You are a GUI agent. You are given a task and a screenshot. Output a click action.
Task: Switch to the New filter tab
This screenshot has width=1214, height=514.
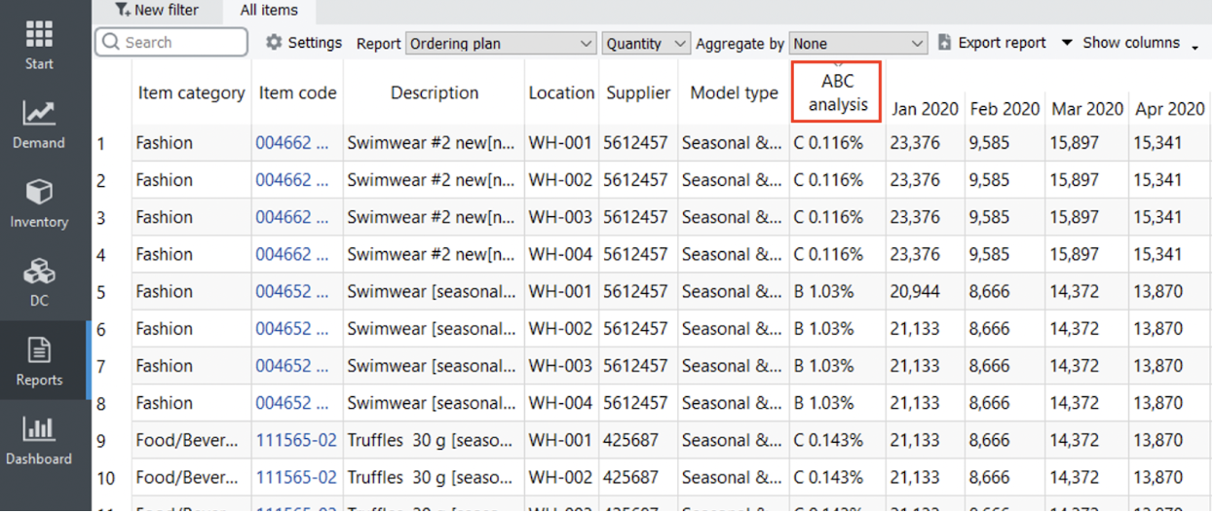[x=156, y=11]
